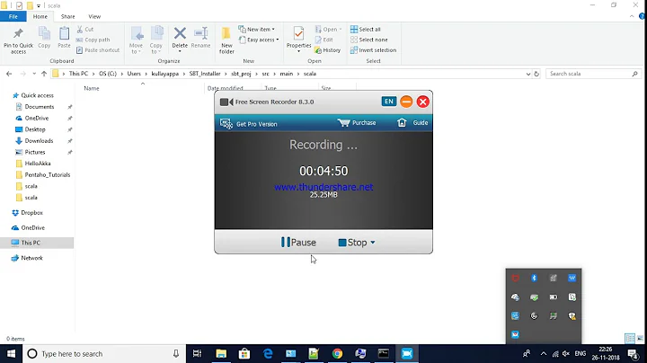Open Pictures in navigation pane

coord(35,152)
